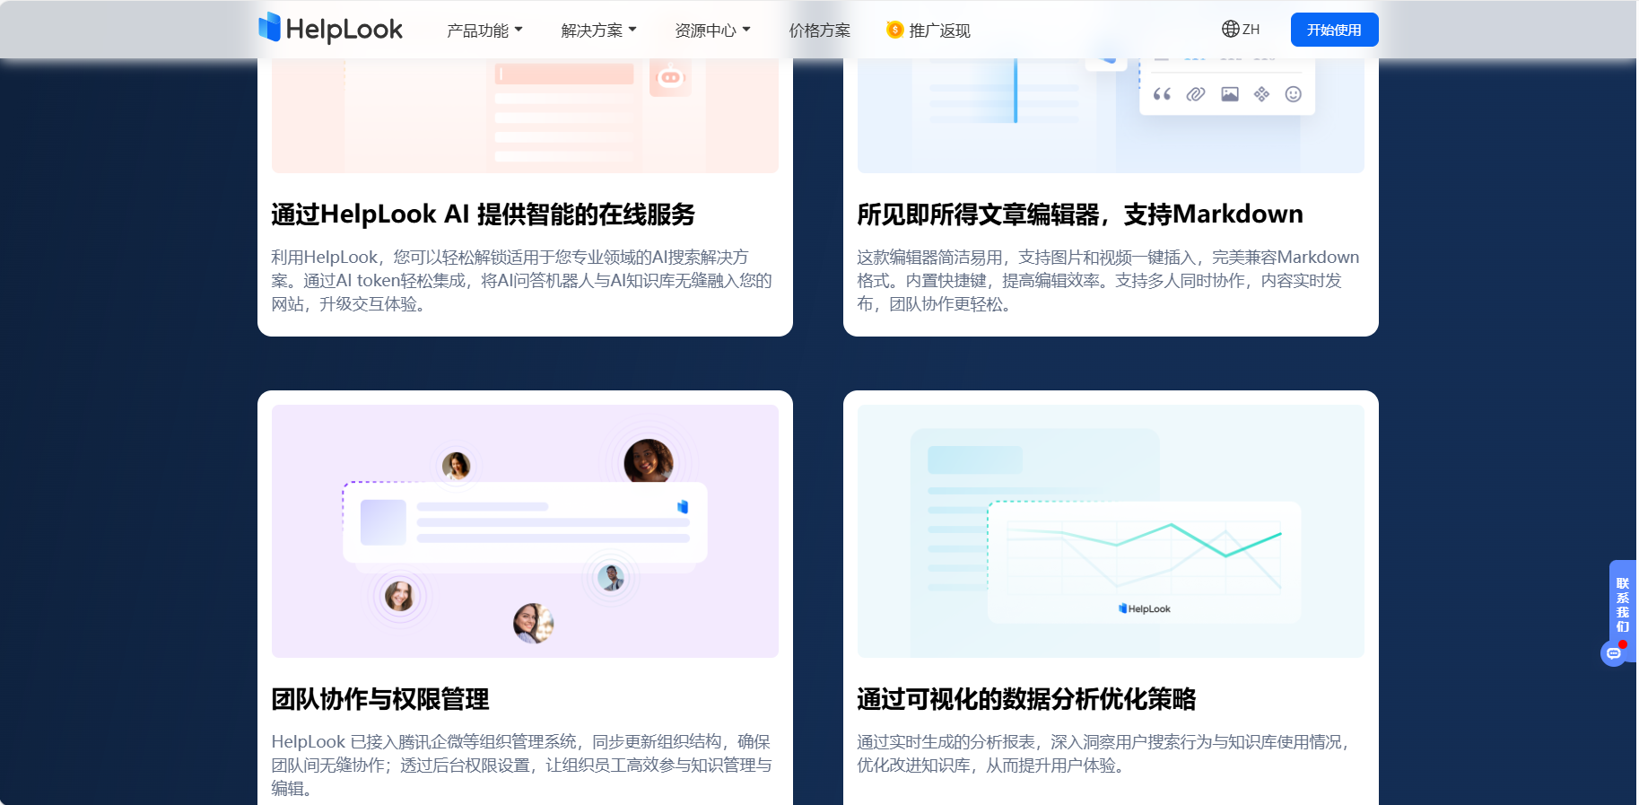
Task: Go to 价格方案 page
Action: point(819,31)
